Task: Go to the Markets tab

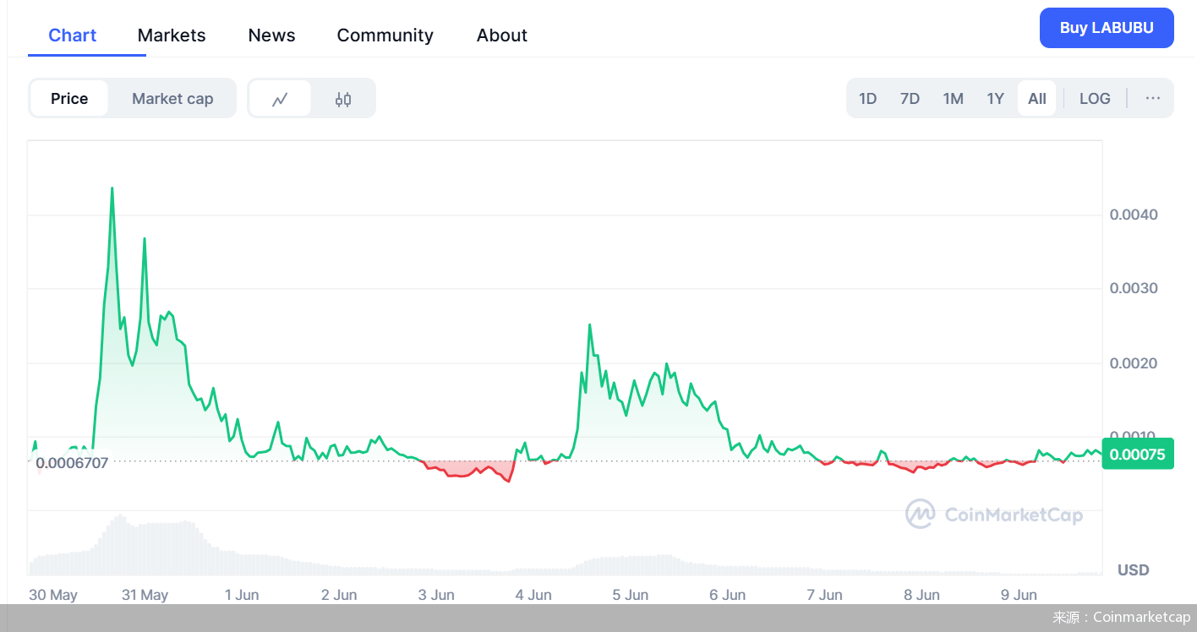Action: (172, 35)
